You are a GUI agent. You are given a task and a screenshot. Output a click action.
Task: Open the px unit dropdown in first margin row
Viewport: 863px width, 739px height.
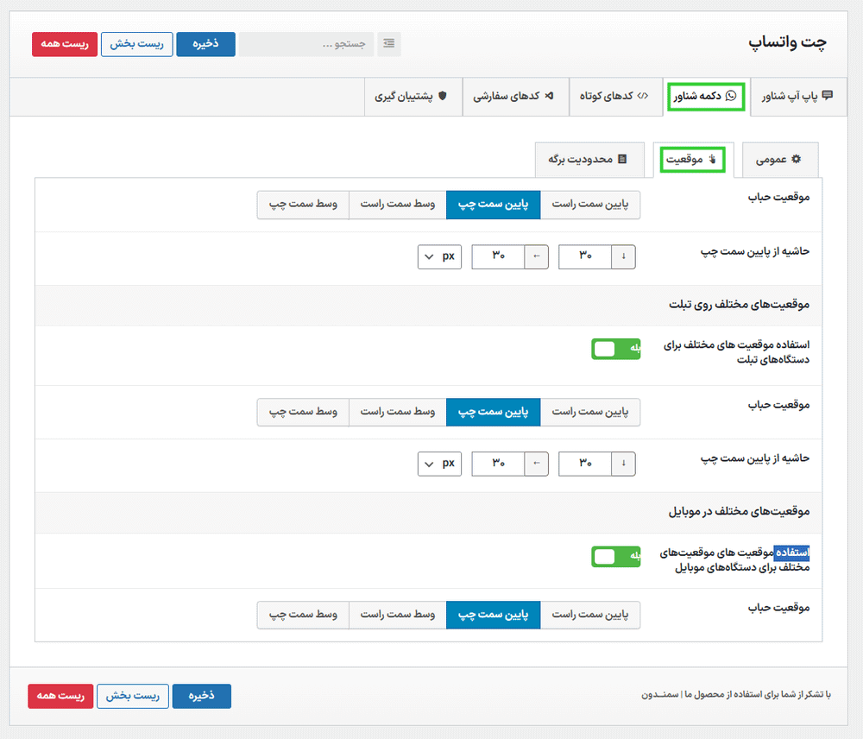point(440,256)
